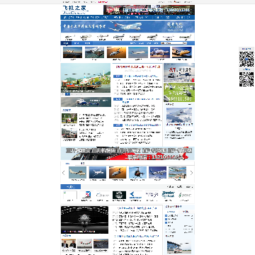This screenshot has width=255, height=255.
Task: Switch to the second tab in the blue bar
Action: 76,43
